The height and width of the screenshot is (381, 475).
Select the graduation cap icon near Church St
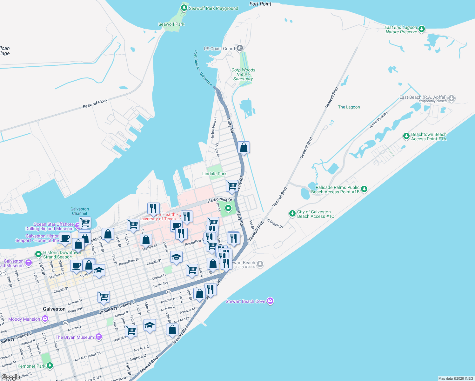[177, 257]
